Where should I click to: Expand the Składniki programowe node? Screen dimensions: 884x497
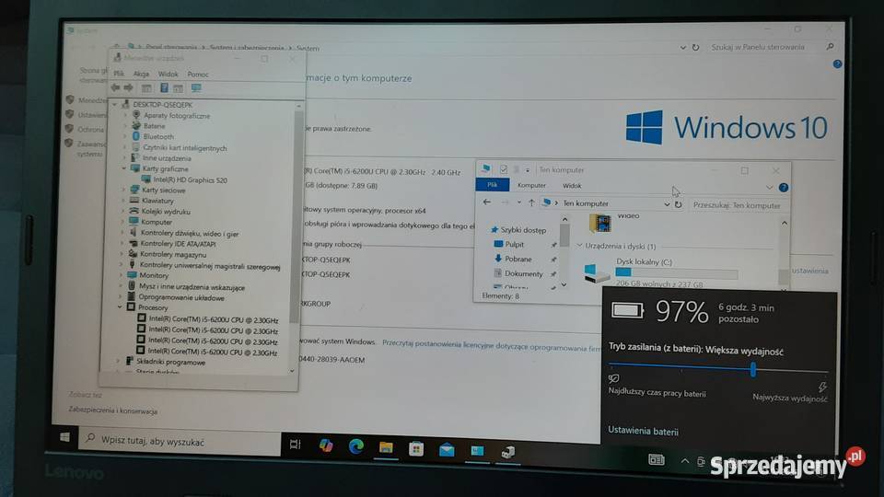(119, 361)
